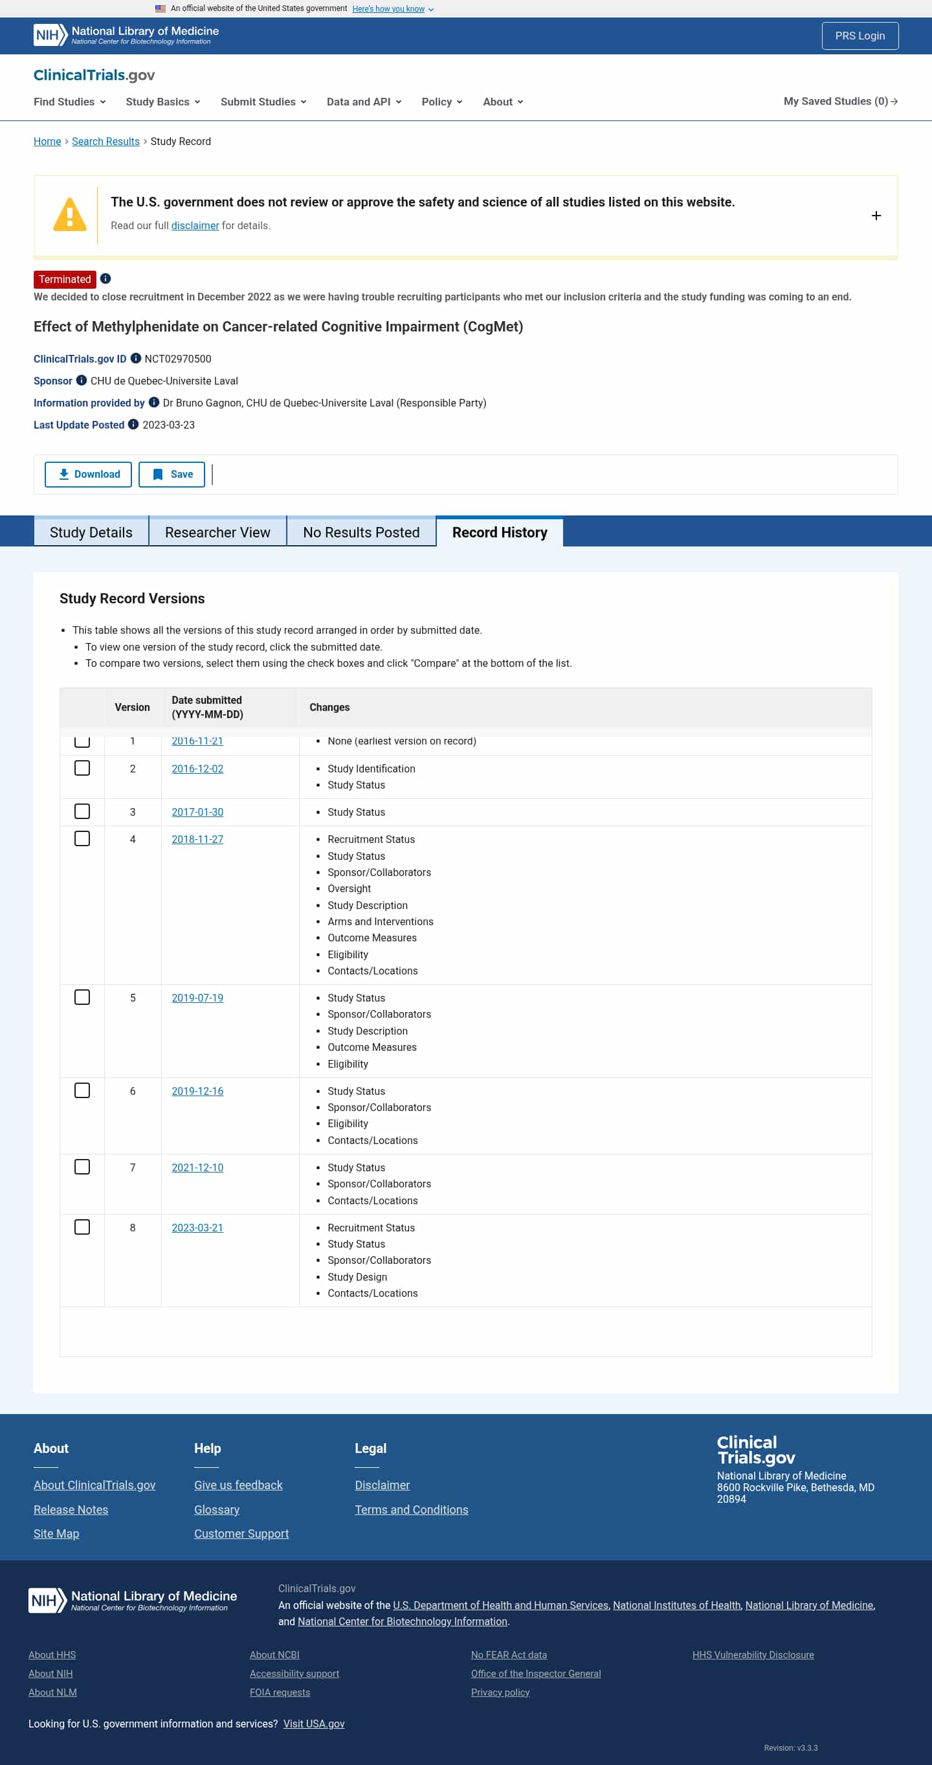Click the yellow warning triangle icon

tap(70, 214)
